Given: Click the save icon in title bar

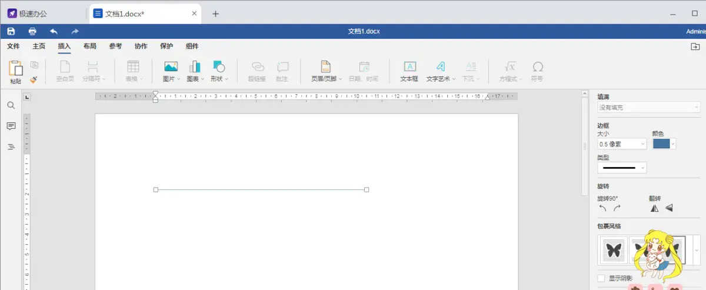Looking at the screenshot, I should point(11,31).
